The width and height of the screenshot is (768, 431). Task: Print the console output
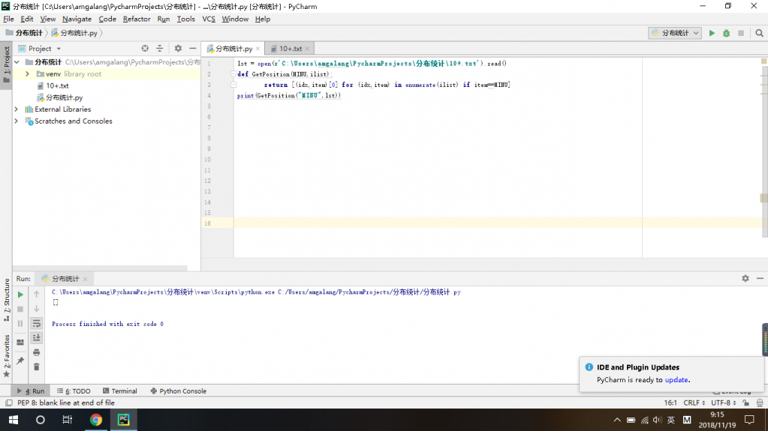[x=36, y=352]
